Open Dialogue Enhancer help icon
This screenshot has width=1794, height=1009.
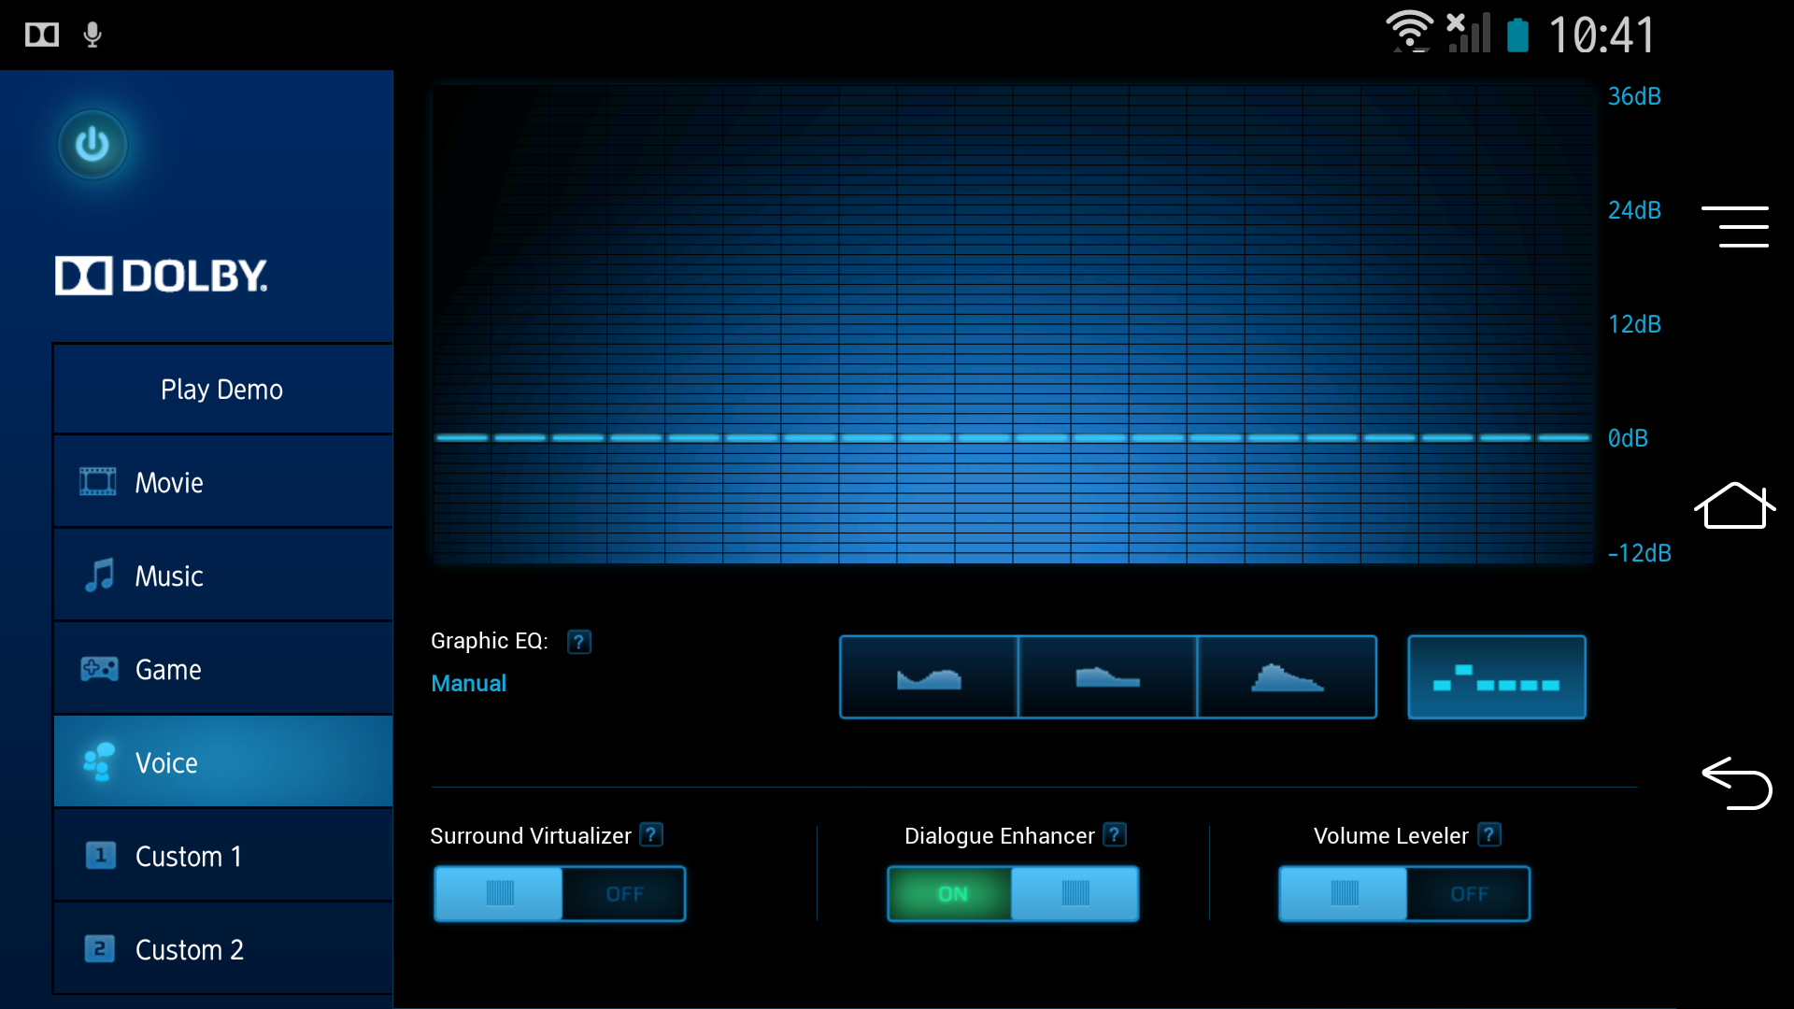click(1115, 834)
